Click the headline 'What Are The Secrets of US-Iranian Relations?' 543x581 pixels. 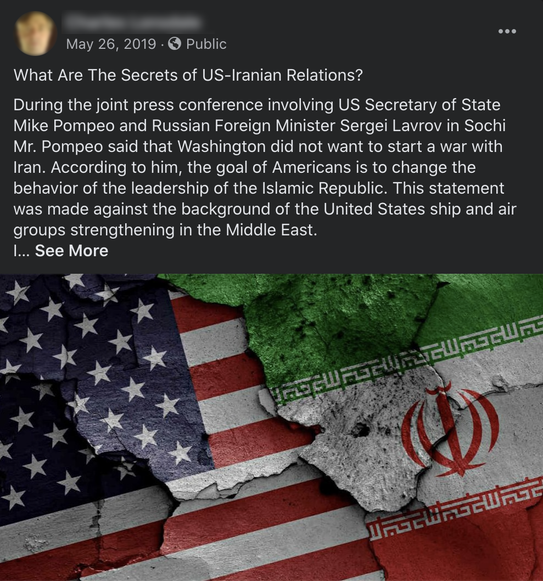coord(188,75)
